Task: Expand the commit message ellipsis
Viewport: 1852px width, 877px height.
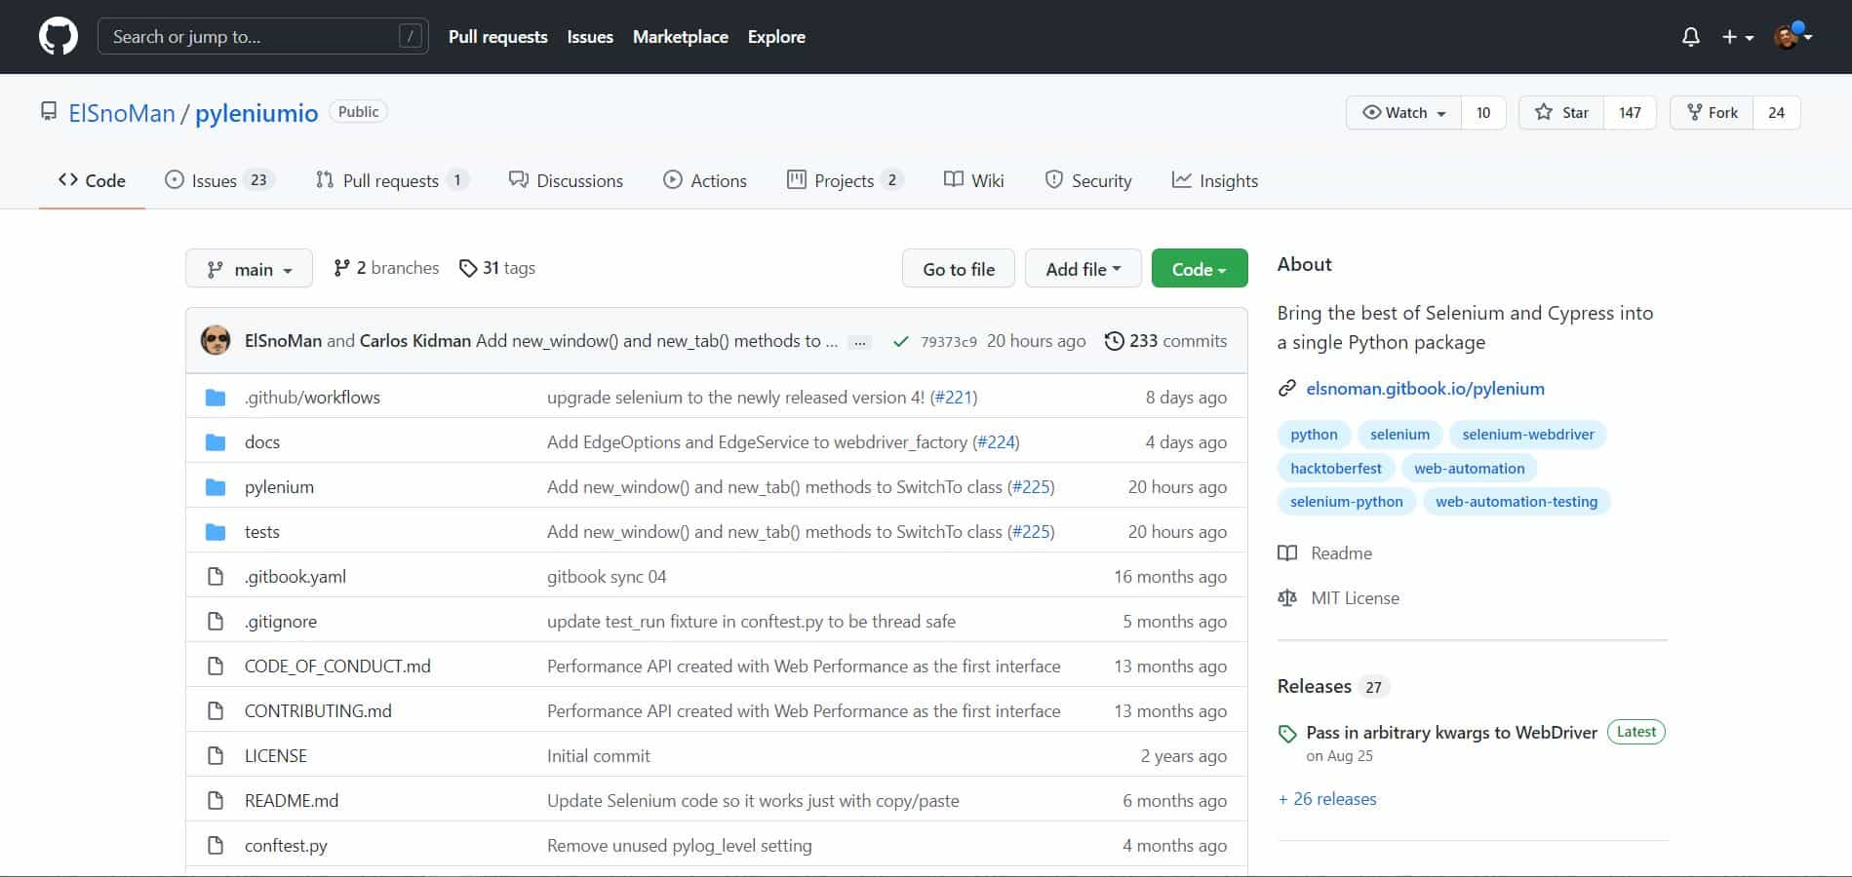Action: (x=859, y=342)
